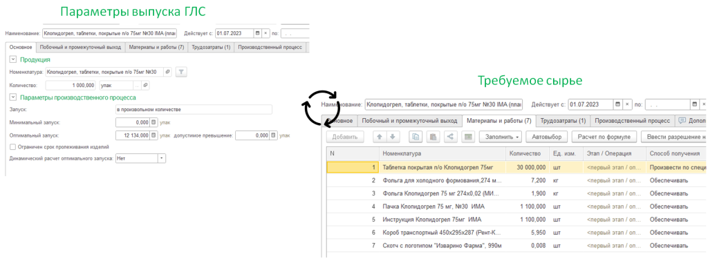Click Номенклатура field in Продукция section
Image resolution: width=708 pixels, height=259 pixels.
[x=104, y=72]
